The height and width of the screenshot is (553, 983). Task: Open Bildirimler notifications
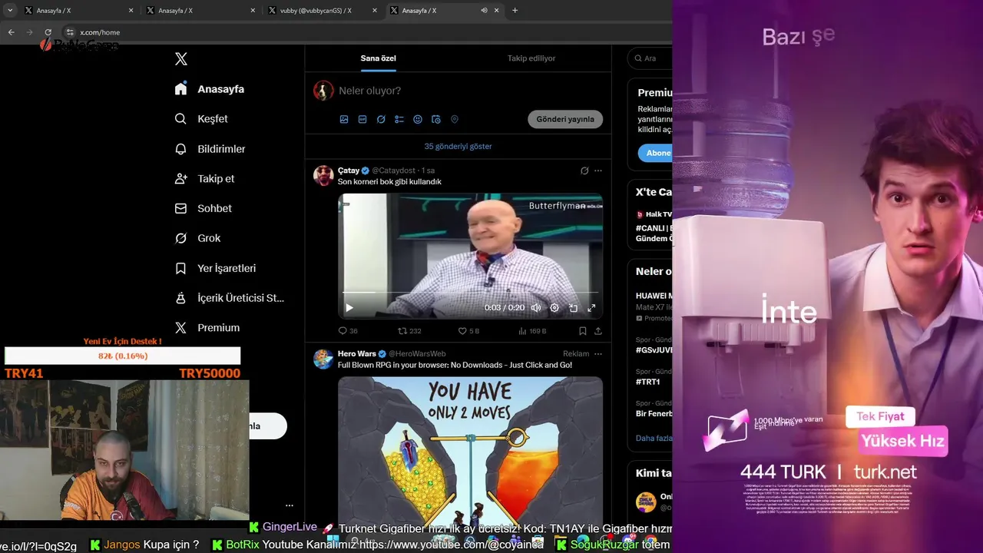[210, 149]
